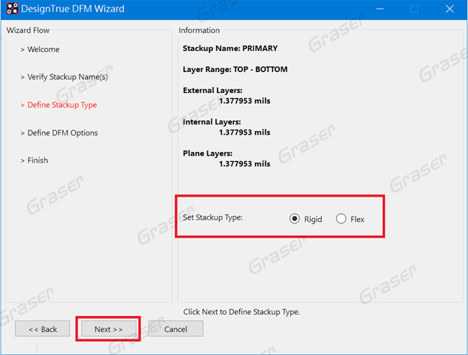Viewport: 468px width, 355px height.
Task: Click the 'Click Next to Define Stackup Type.' hint
Action: (x=241, y=312)
